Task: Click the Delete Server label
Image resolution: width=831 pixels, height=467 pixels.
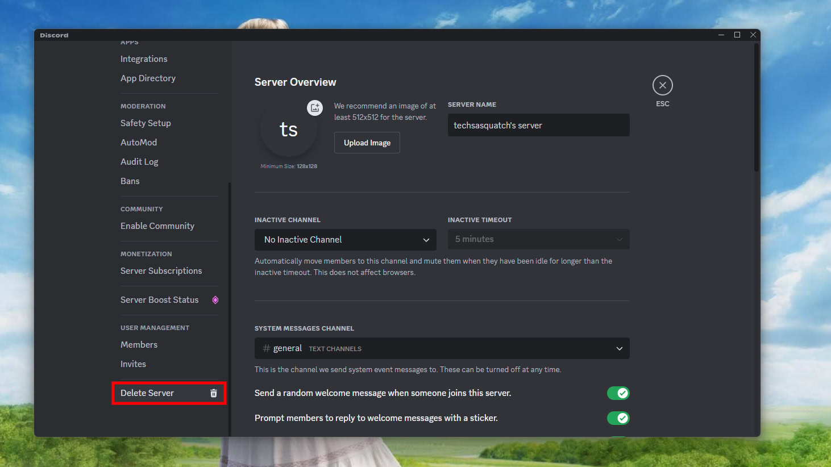Action: (147, 393)
